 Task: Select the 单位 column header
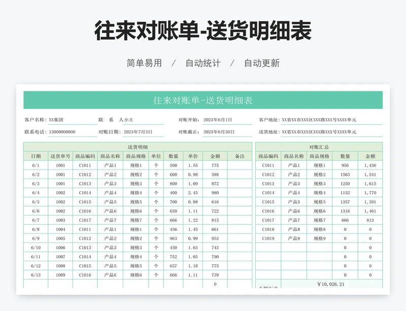click(x=156, y=156)
